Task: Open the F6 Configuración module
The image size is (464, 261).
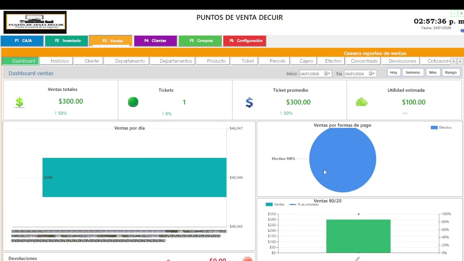Action: (x=245, y=41)
